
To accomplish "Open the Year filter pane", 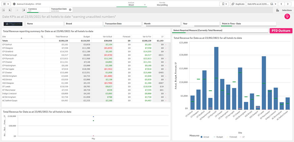I will tap(200, 24).
